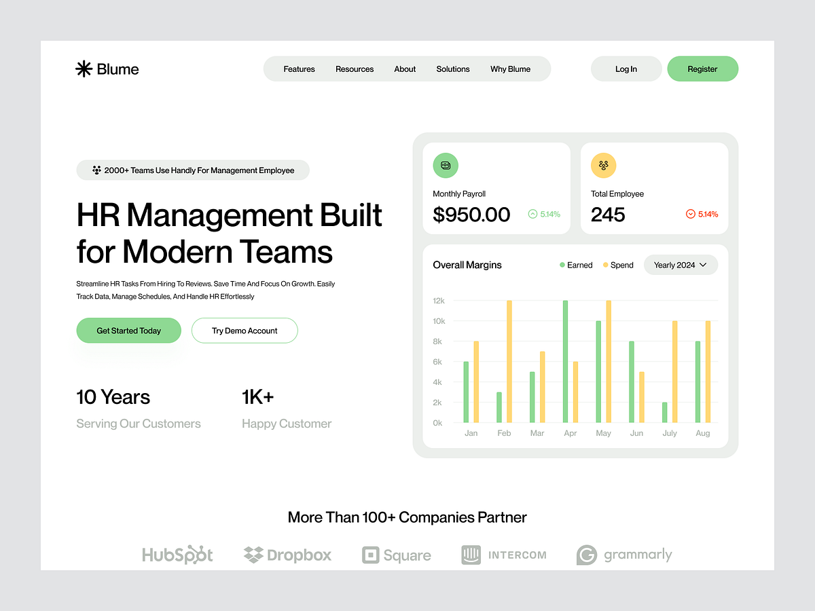815x611 pixels.
Task: Click the green Earned bar for July
Action: click(665, 412)
